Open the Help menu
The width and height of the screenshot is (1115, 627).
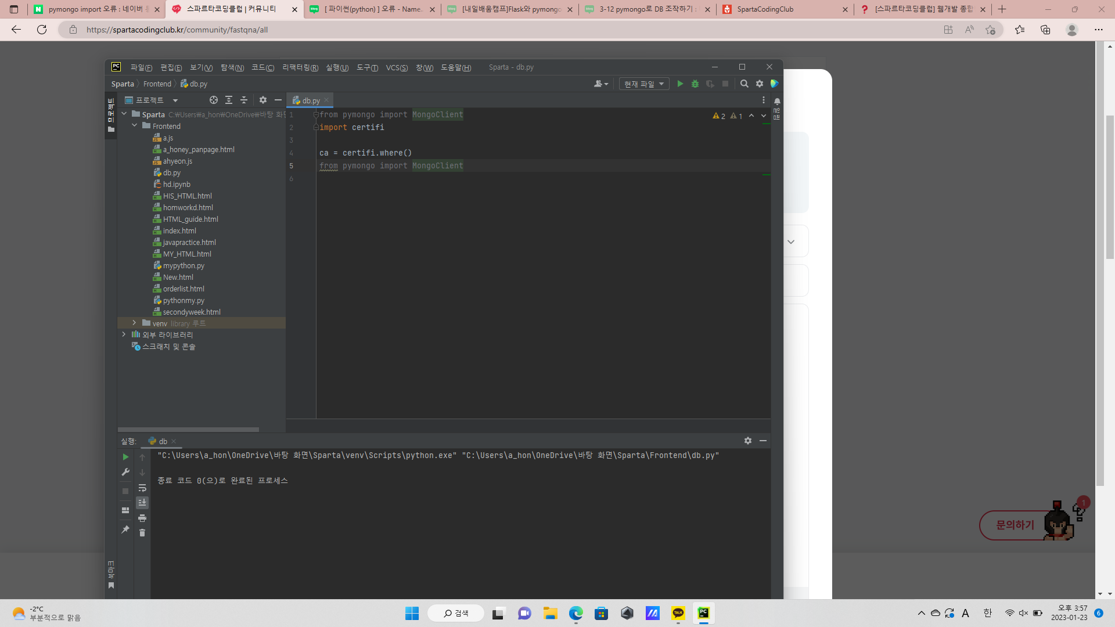coord(456,68)
